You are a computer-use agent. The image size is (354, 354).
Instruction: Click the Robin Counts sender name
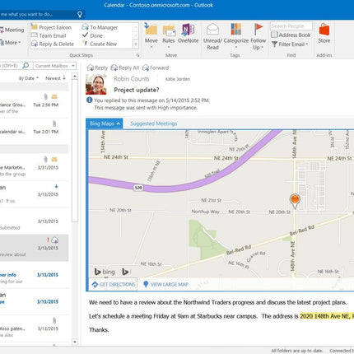(x=132, y=79)
